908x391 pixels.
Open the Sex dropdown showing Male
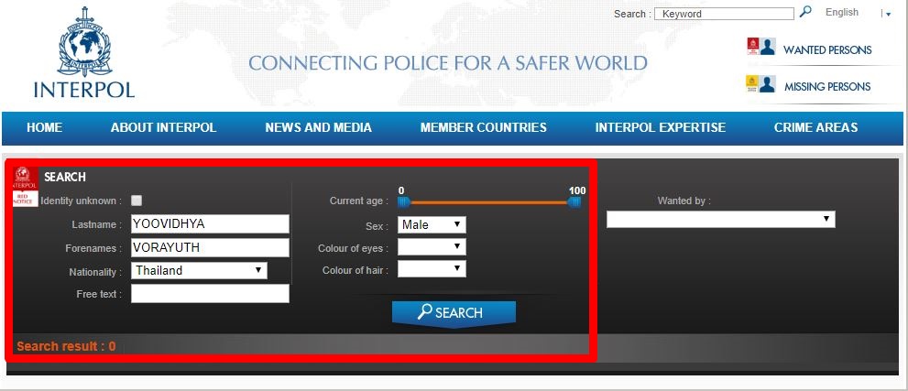[432, 224]
